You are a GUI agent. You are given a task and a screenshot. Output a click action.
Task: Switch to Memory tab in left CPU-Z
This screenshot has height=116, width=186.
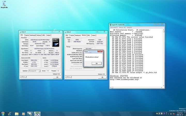39,35
